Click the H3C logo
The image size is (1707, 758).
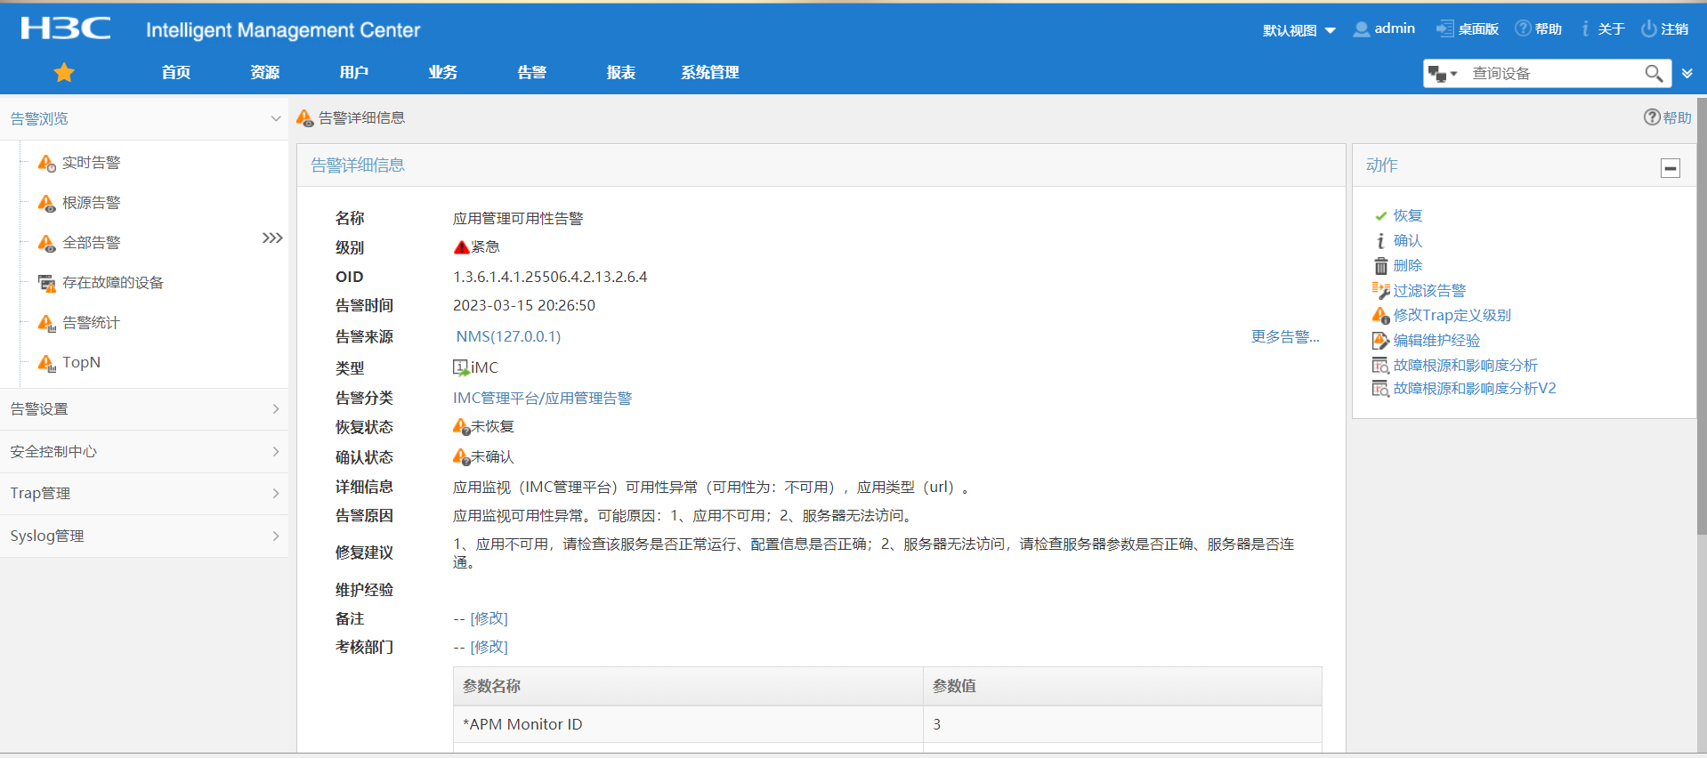66,28
